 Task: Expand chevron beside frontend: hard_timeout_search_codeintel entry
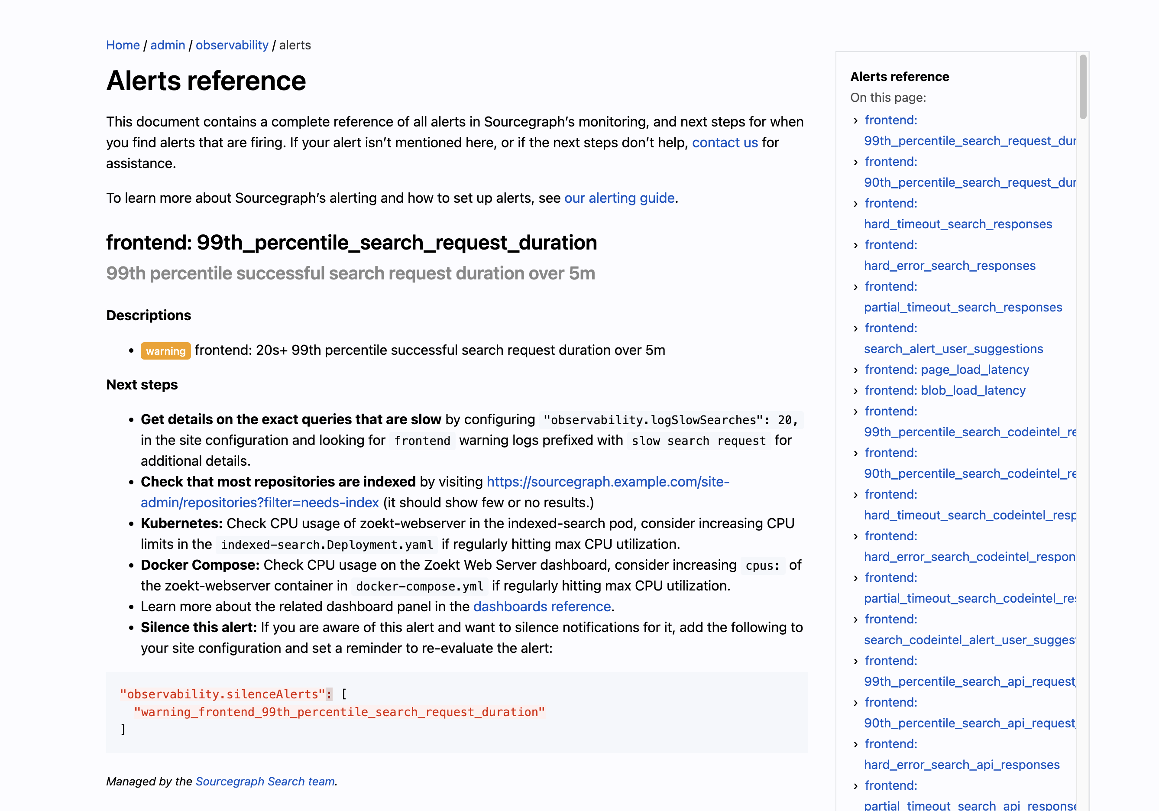855,495
